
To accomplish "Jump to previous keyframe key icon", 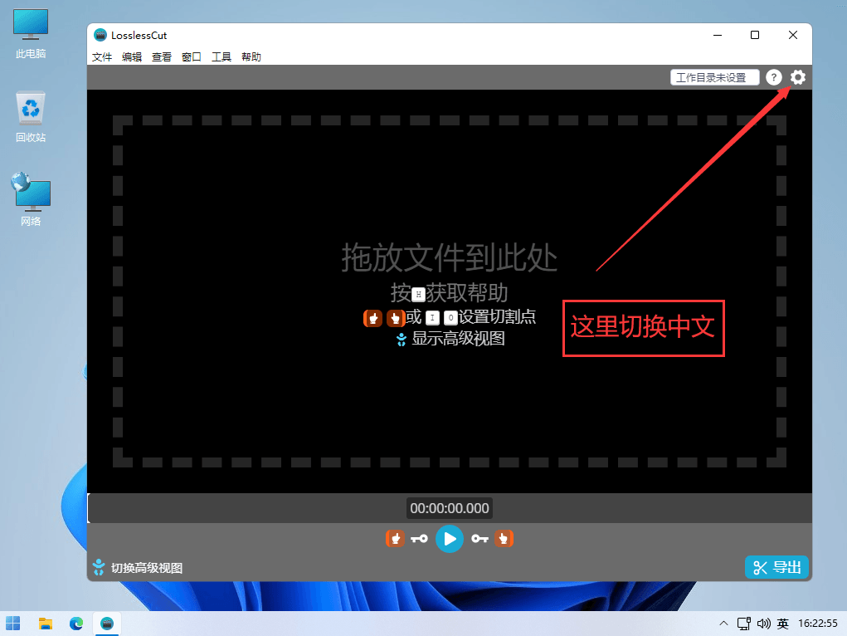I will tap(419, 539).
